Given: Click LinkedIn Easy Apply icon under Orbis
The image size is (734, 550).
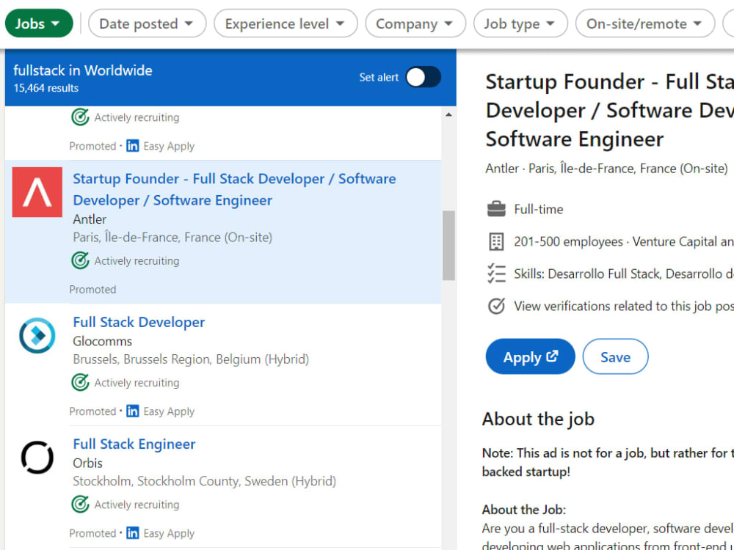Looking at the screenshot, I should [132, 533].
